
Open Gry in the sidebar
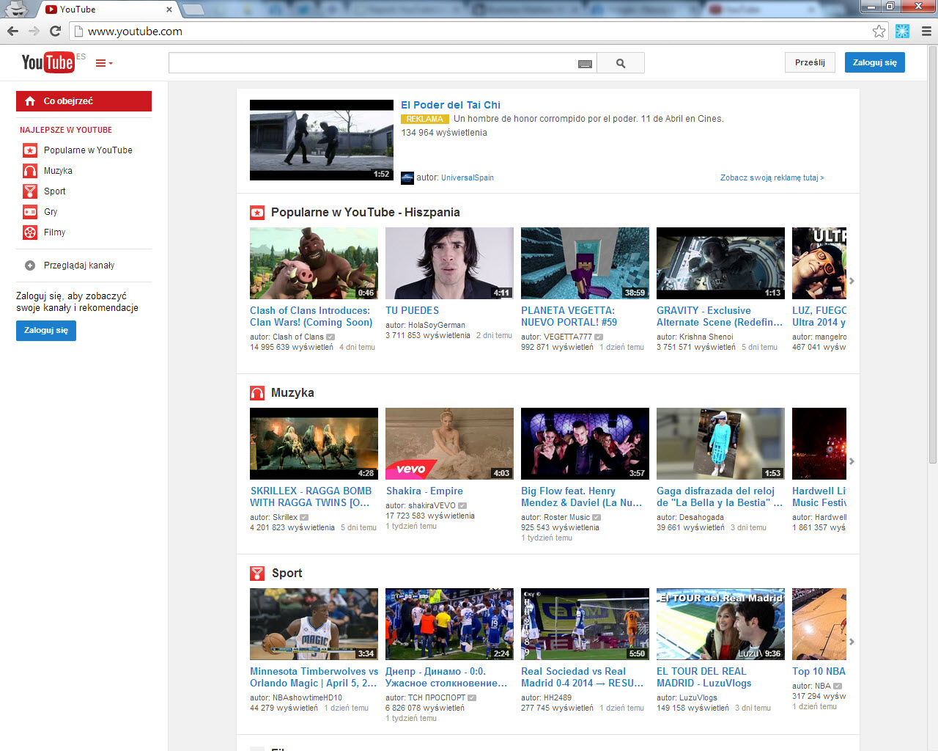coord(50,212)
